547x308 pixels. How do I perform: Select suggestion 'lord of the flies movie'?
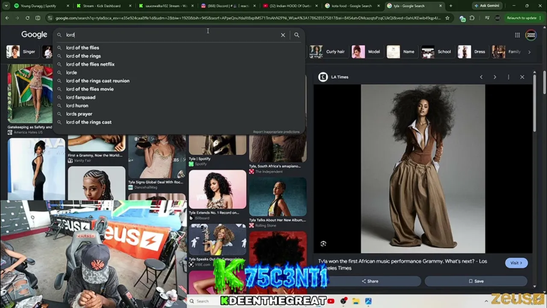click(x=179, y=89)
